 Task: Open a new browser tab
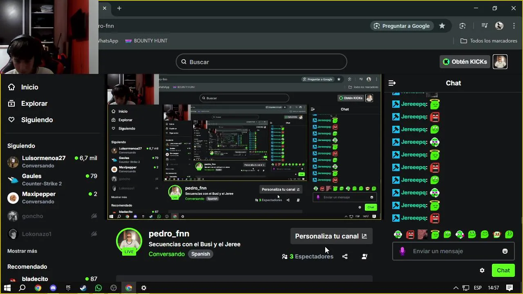pos(119,8)
